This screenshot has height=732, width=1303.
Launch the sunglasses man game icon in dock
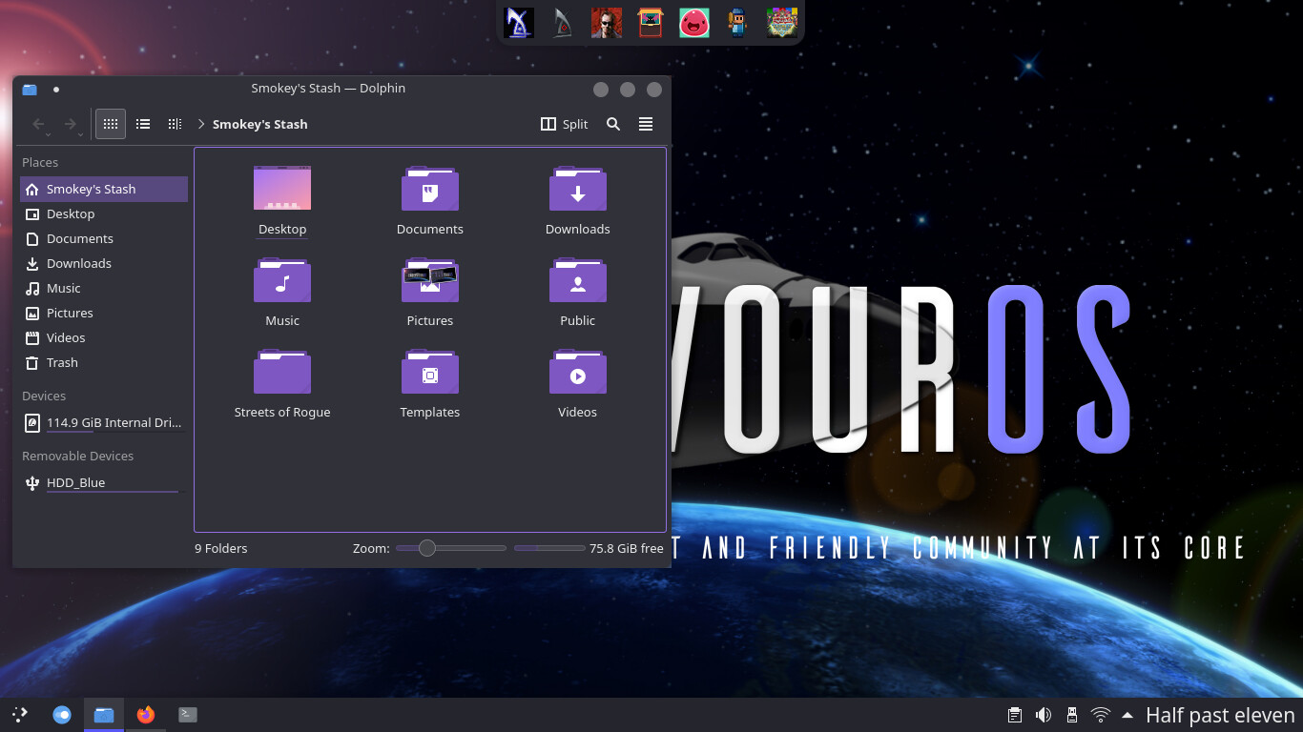pos(607,23)
